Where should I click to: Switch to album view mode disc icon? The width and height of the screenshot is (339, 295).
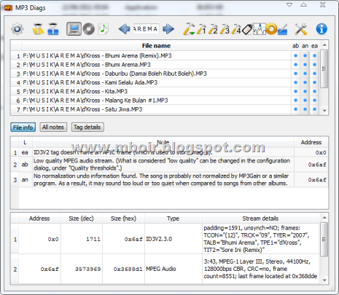pos(89,29)
